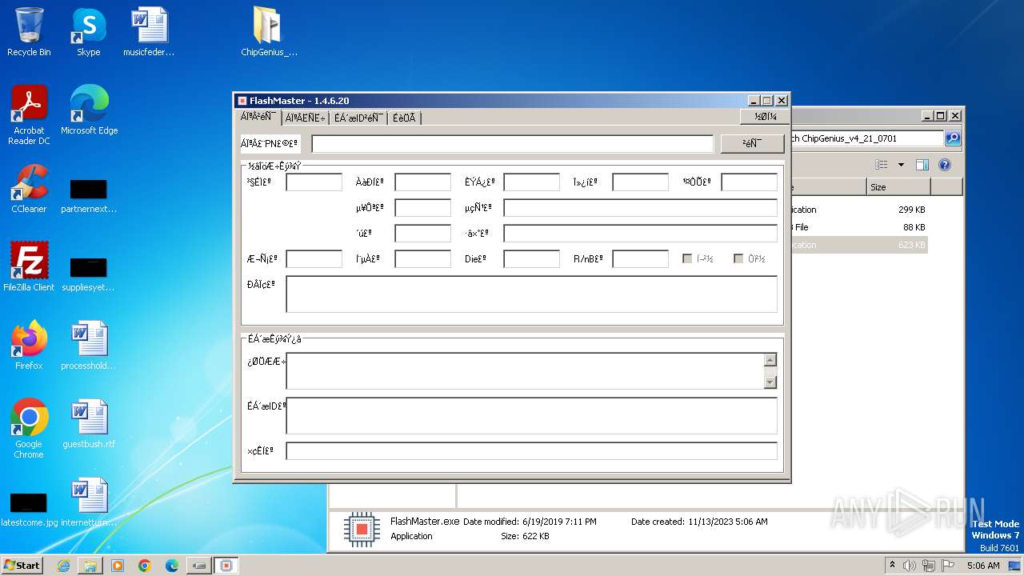1024x576 pixels.
Task: Click FlashMaster.exe chip icon in details pane
Action: click(362, 529)
